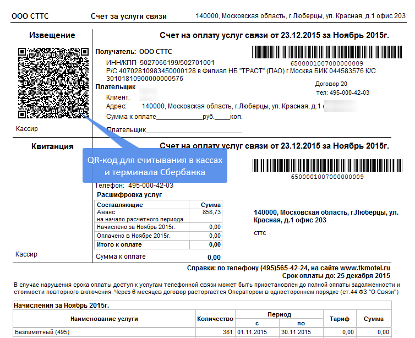Click the quantity value 381

pos(228,332)
